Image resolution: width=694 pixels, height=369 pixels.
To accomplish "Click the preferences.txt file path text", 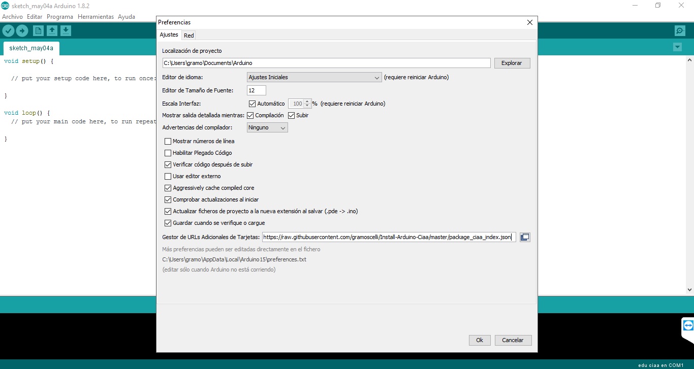I will click(x=234, y=259).
